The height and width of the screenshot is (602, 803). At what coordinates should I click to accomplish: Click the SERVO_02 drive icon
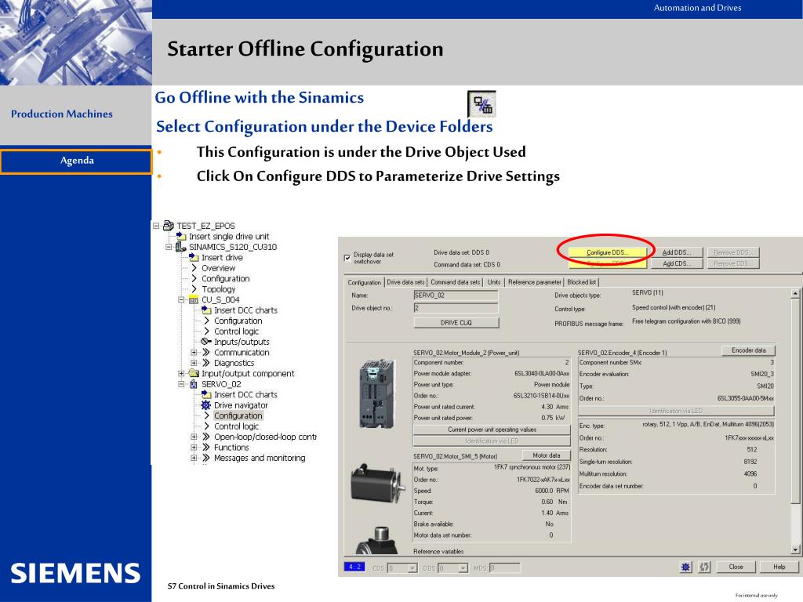click(194, 384)
